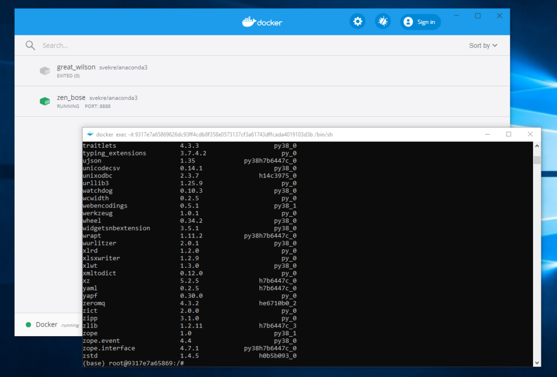Image resolution: width=557 pixels, height=377 pixels.
Task: Click build string h0b5b093_0
Action: 278,356
